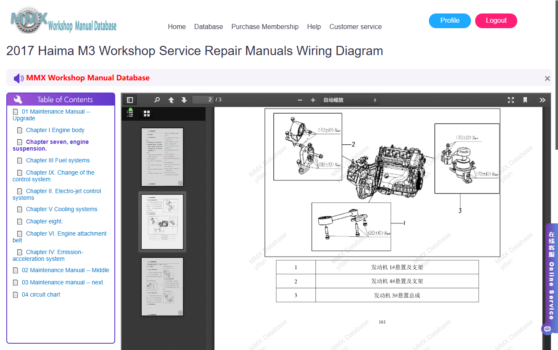Close the MMX announcement banner
The image size is (558, 350).
547,78
